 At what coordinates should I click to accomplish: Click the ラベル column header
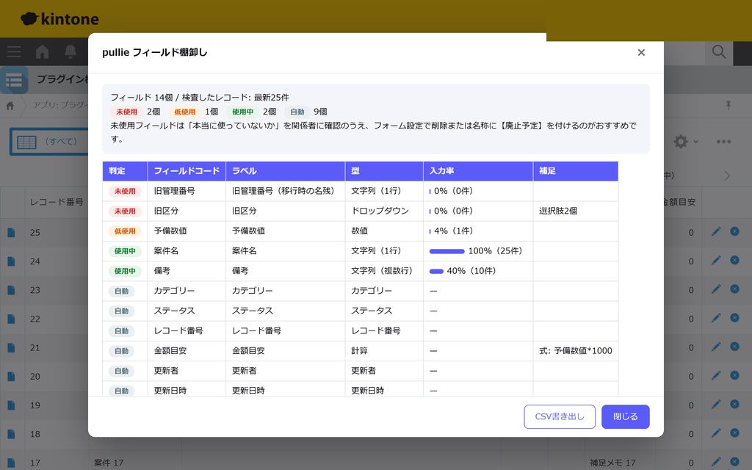tap(286, 171)
